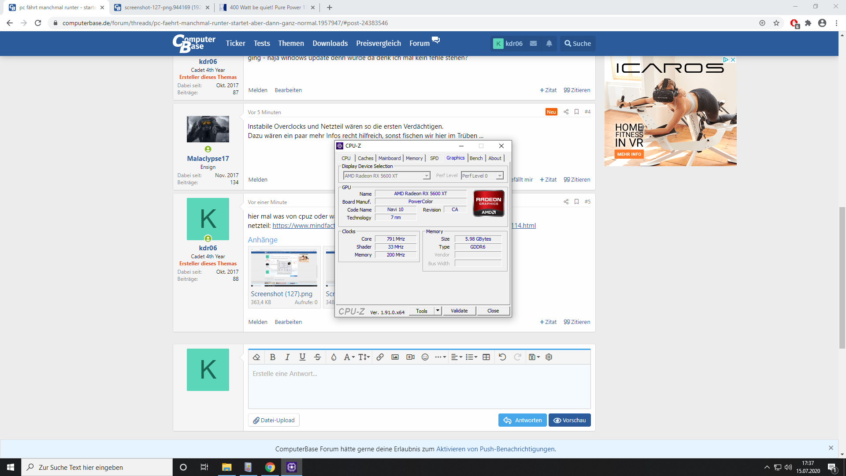Open the Bench tab in CPU-Z

476,158
